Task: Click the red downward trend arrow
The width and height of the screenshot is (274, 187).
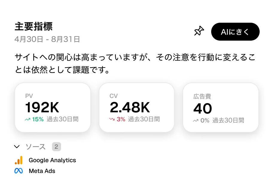Action: point(112,119)
